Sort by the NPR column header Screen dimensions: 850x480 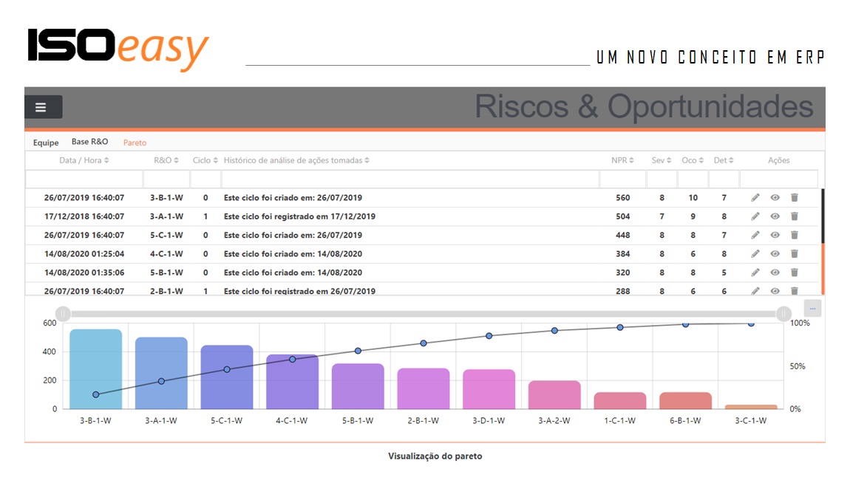[x=623, y=160]
